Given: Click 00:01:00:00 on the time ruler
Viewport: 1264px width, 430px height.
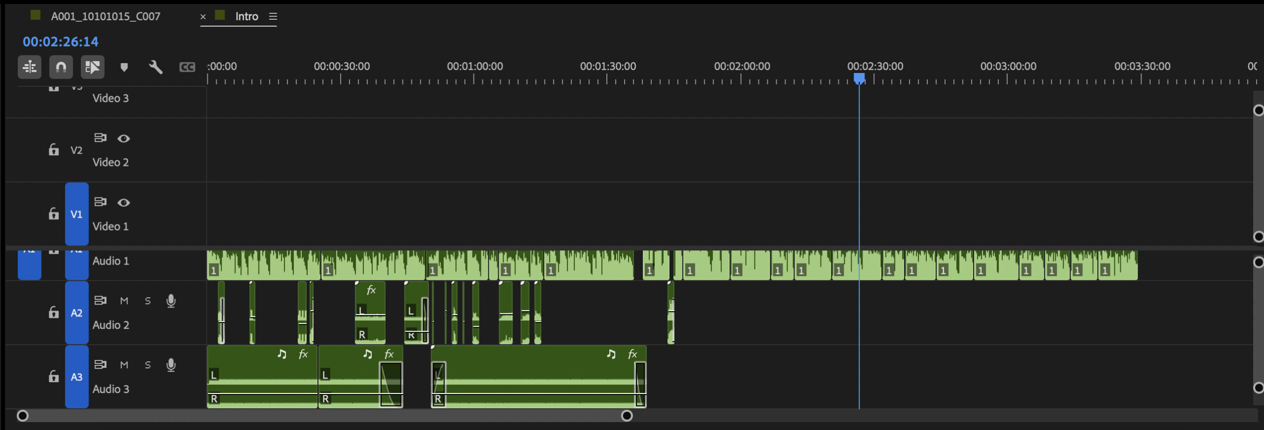Looking at the screenshot, I should coord(474,66).
